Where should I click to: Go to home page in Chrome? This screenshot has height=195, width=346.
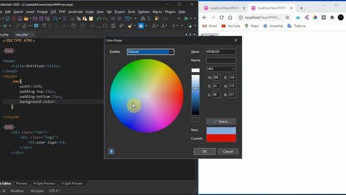pyautogui.click(x=230, y=17)
